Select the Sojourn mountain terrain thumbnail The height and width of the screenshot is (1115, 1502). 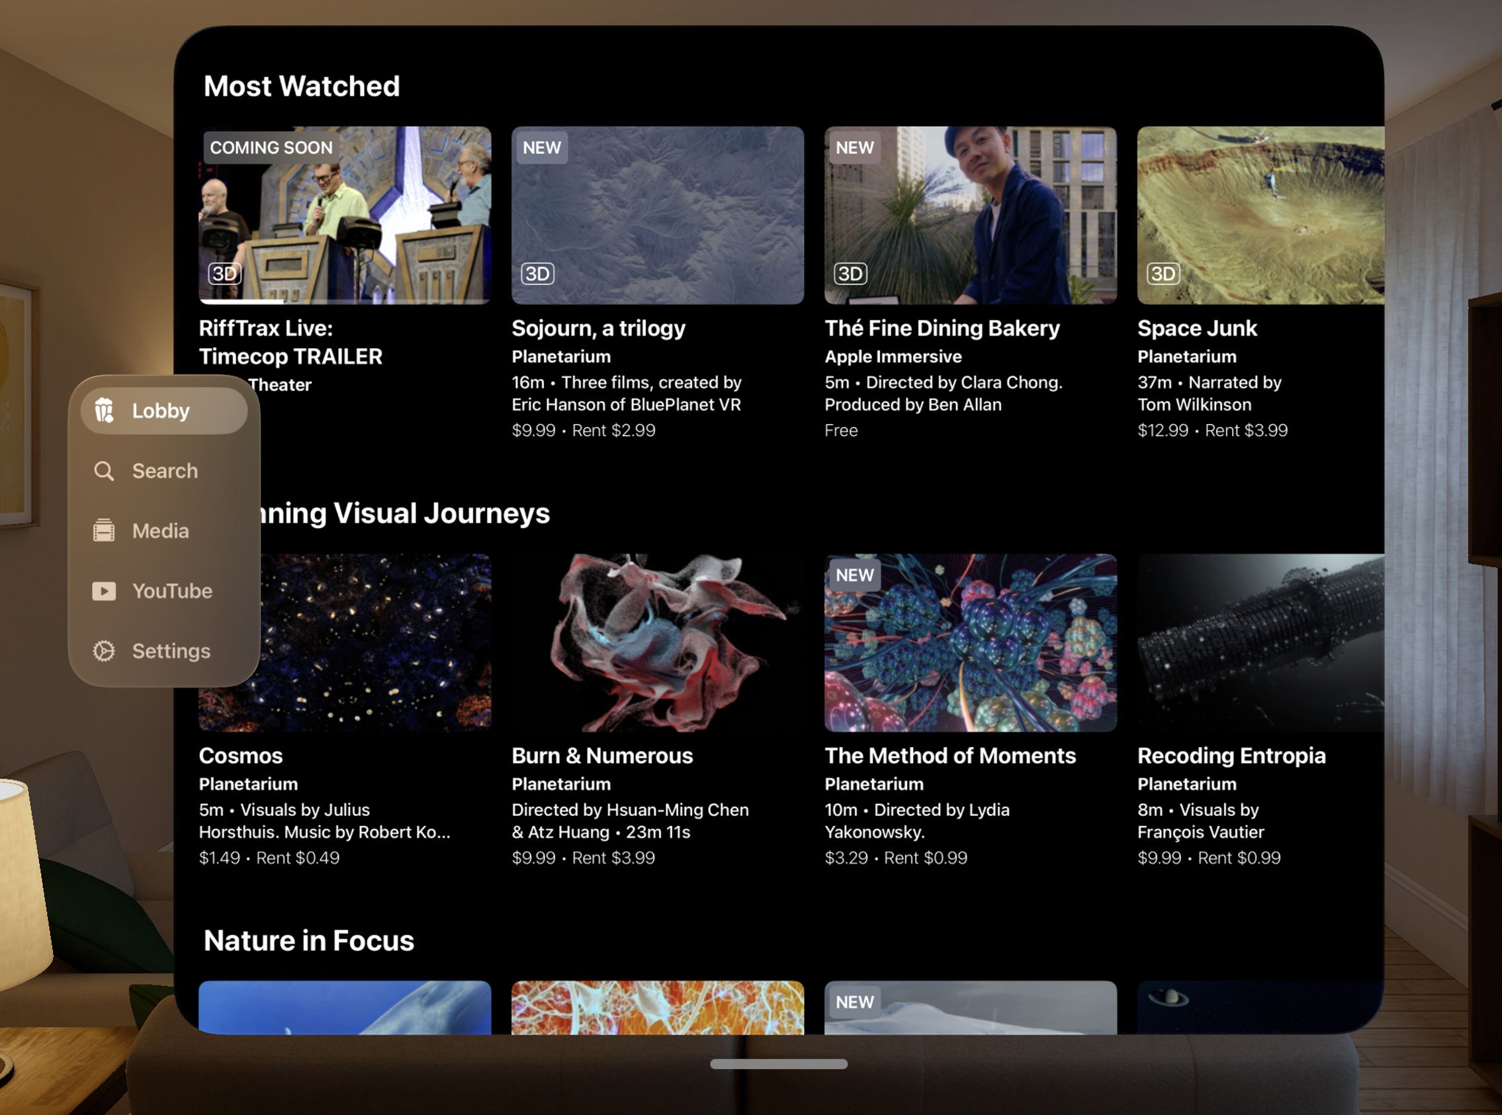click(x=658, y=215)
